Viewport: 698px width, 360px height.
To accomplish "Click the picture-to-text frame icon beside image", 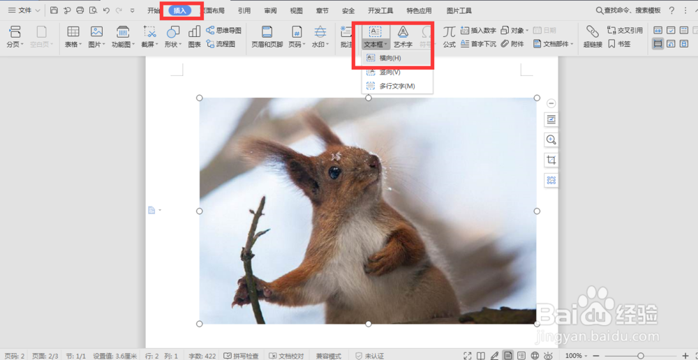I will [x=551, y=180].
